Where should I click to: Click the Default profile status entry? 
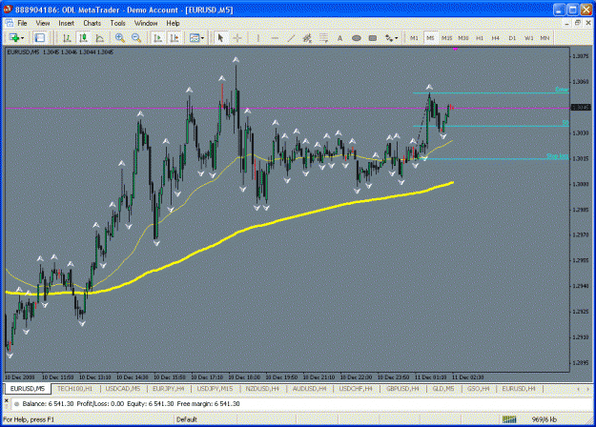pyautogui.click(x=187, y=419)
